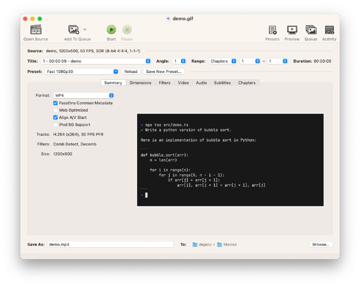Open the Activity log icon
The image size is (360, 286).
329,30
